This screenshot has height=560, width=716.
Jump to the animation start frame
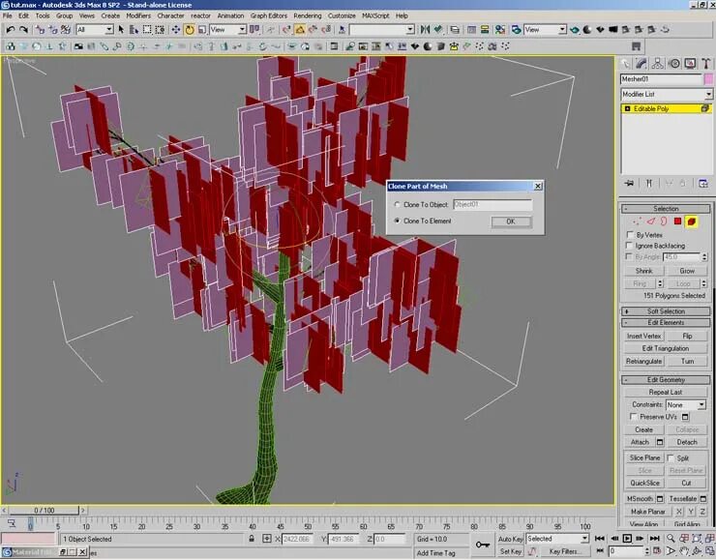click(x=600, y=539)
